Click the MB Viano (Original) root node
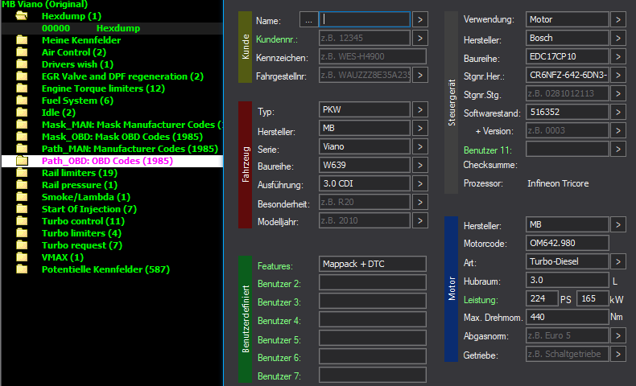This screenshot has height=386, width=636. click(x=44, y=5)
